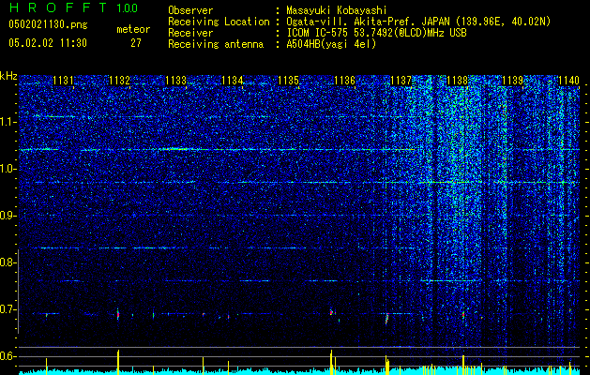Click observer name Masayuki Kobayashi
The width and height of the screenshot is (590, 375).
click(337, 10)
